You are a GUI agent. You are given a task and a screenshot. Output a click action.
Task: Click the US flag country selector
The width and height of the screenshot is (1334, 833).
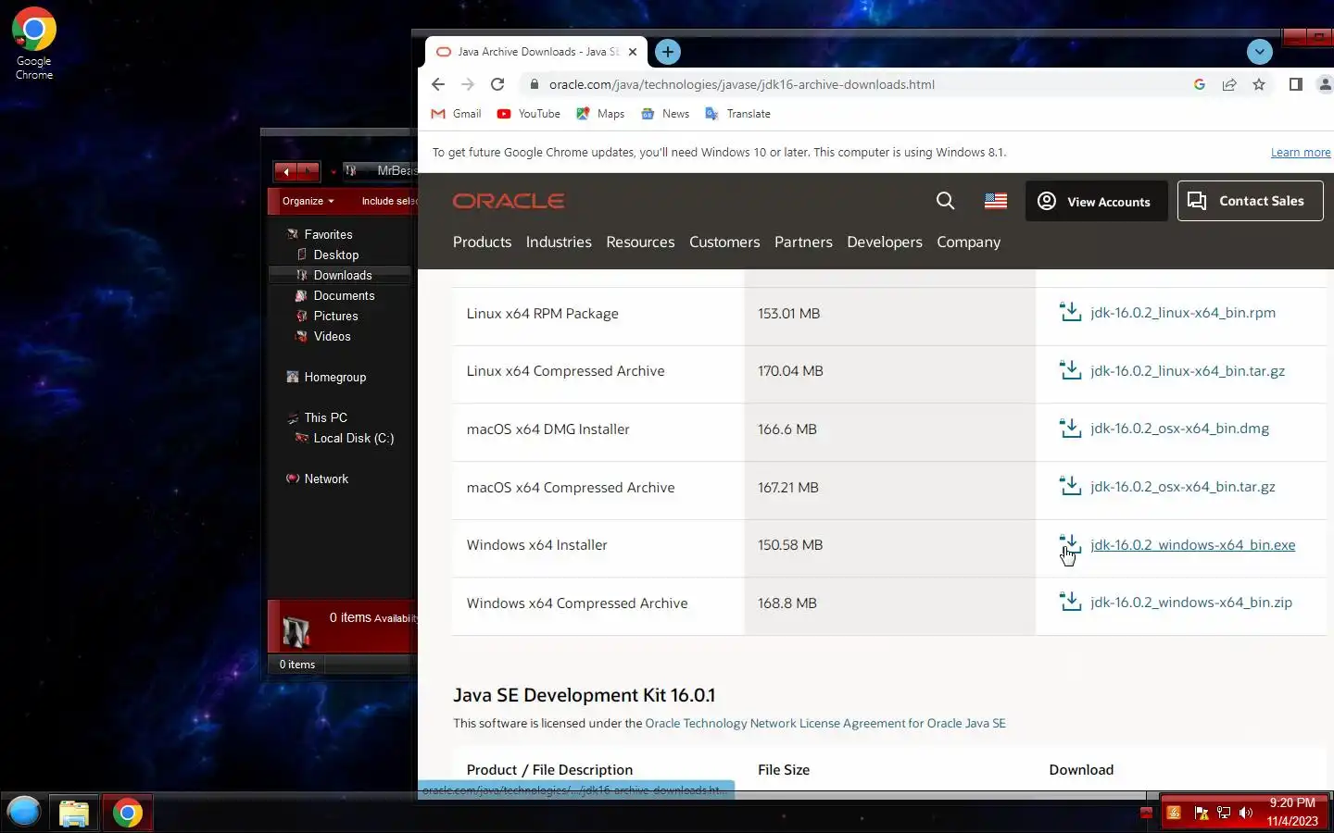[996, 201]
